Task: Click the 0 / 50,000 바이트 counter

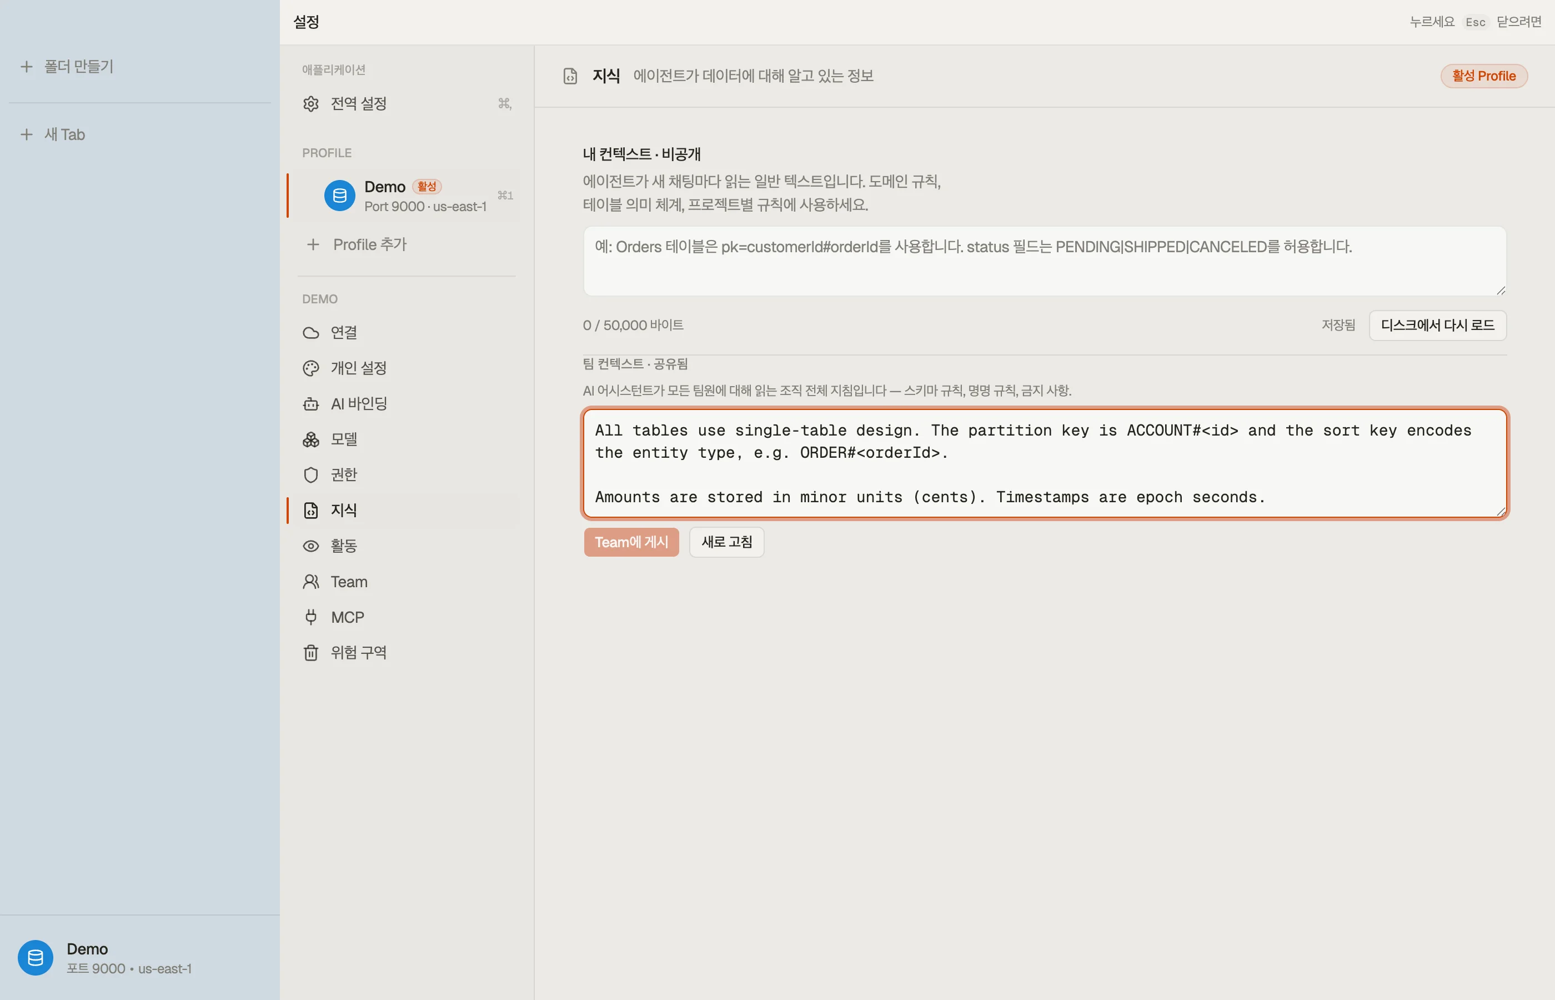Action: pos(633,326)
